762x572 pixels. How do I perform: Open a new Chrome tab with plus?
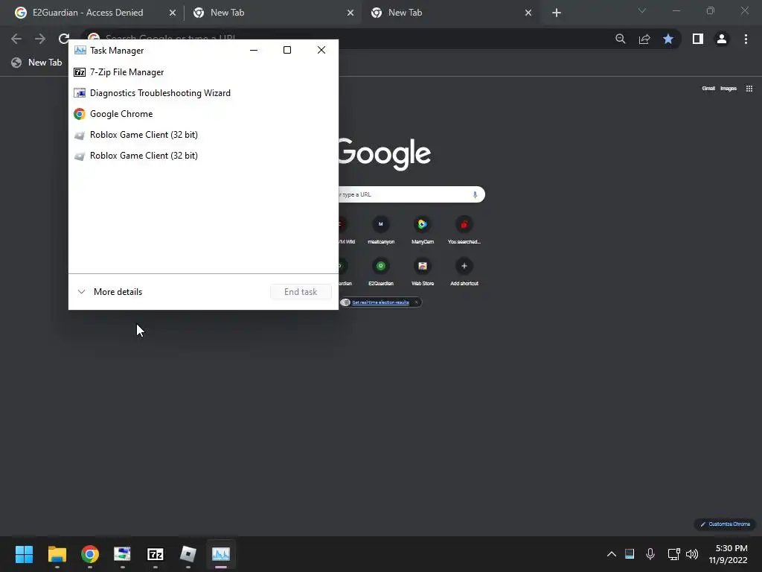point(557,13)
